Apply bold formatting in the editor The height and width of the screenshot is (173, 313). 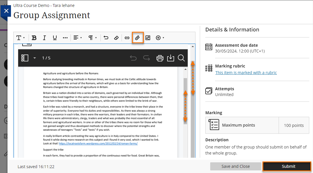tap(34, 37)
